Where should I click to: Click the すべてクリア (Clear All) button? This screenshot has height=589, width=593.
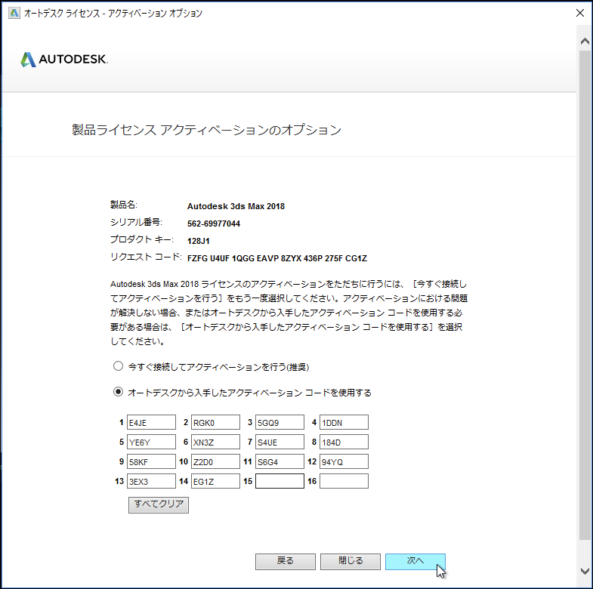(x=159, y=504)
